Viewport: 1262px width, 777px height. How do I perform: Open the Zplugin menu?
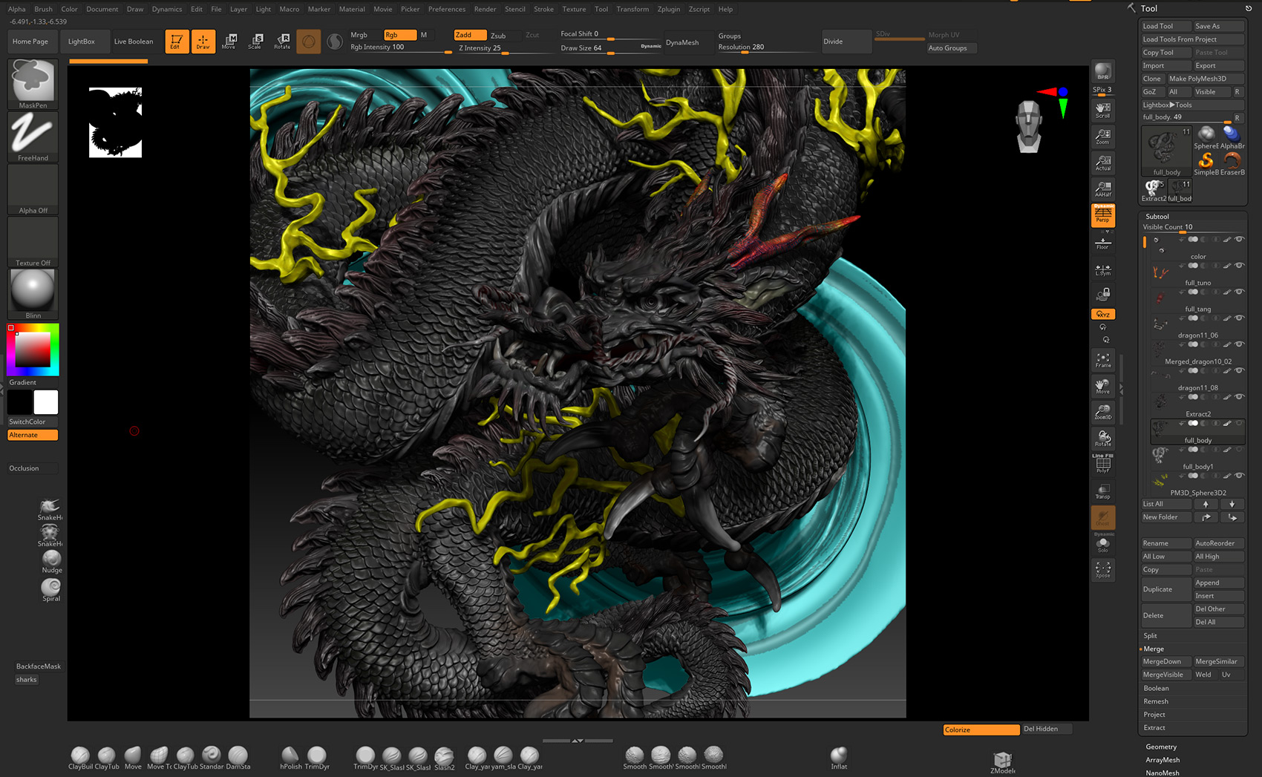(669, 9)
